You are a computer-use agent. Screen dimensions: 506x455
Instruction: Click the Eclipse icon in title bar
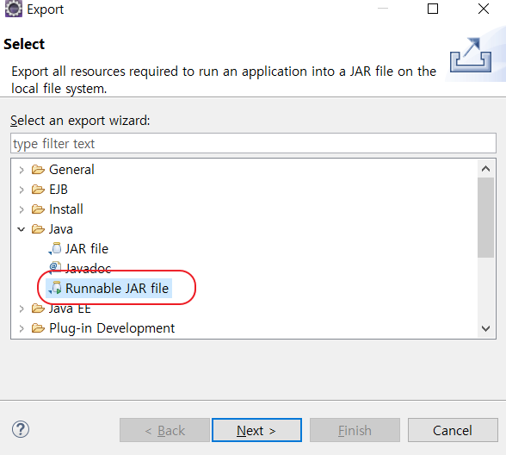pos(14,9)
